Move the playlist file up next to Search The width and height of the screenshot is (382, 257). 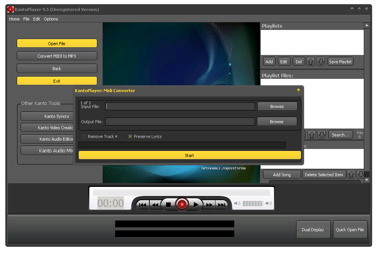pos(312,135)
